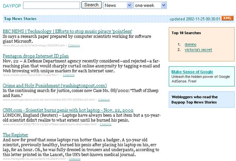This screenshot has height=161, width=236.
Task: Click the updated 2002-11-25 00:30:01 timestamp
Action: pyautogui.click(x=195, y=19)
